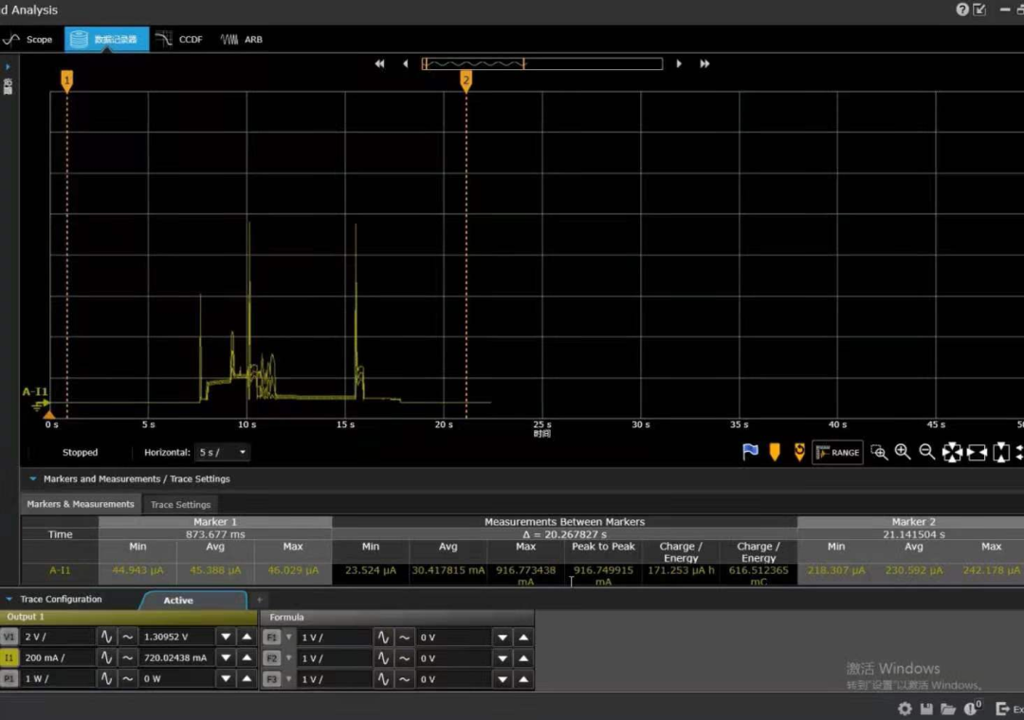Screen dimensions: 1024x720
Task: Click the V1 scale field 2 V/
Action: (x=58, y=637)
